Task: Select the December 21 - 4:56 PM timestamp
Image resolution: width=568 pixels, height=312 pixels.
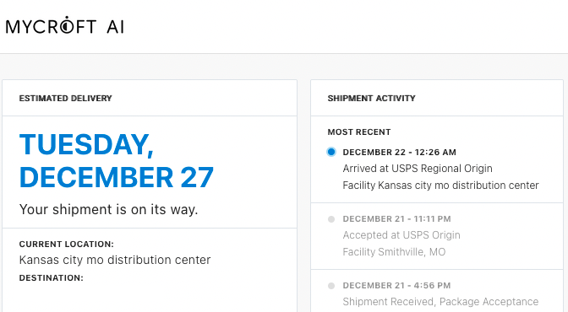Action: point(396,286)
